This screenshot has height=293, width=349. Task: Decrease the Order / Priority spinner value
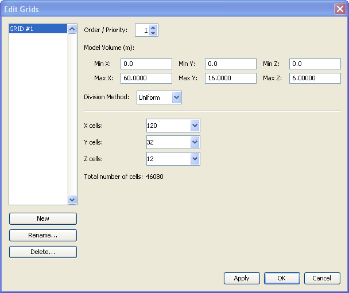click(x=153, y=33)
